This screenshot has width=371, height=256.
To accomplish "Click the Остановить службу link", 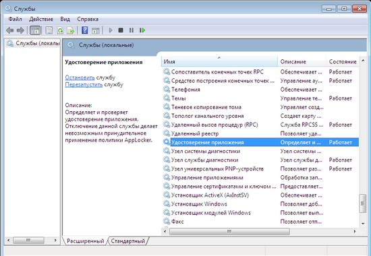I will [80, 77].
